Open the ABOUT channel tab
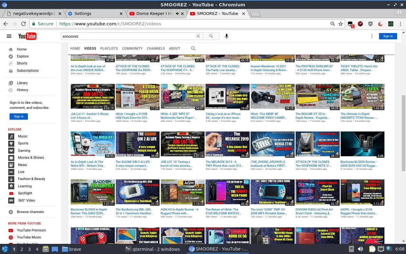The image size is (406, 254). click(174, 49)
